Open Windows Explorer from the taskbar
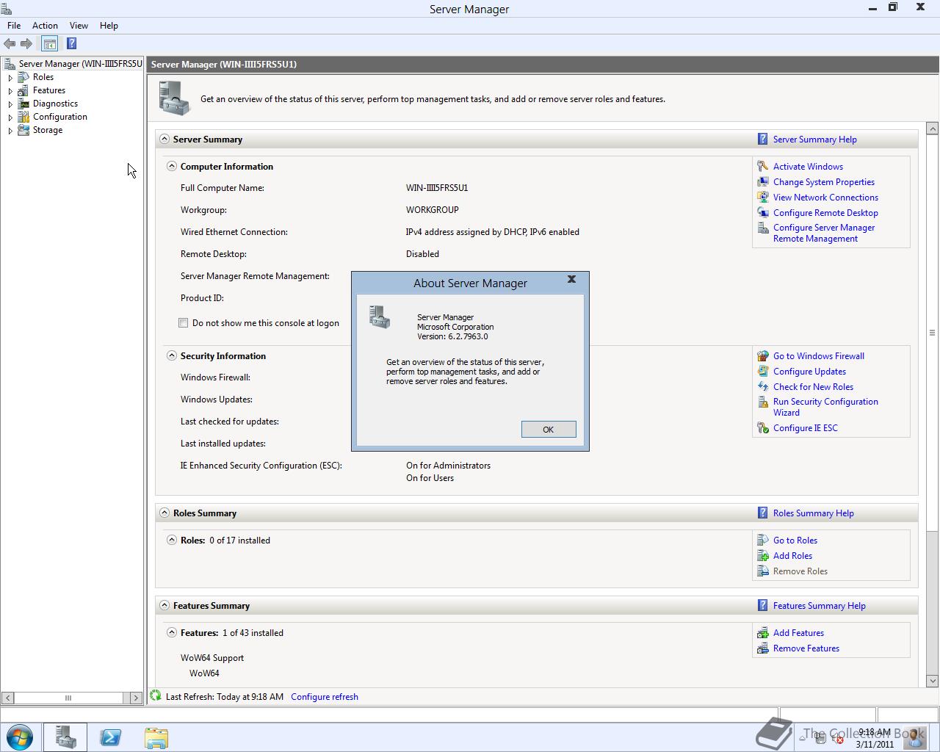 click(x=156, y=737)
